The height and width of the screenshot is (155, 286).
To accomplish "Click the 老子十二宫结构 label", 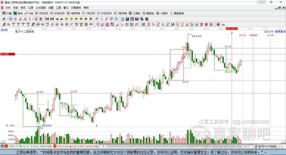I will click(x=25, y=32).
